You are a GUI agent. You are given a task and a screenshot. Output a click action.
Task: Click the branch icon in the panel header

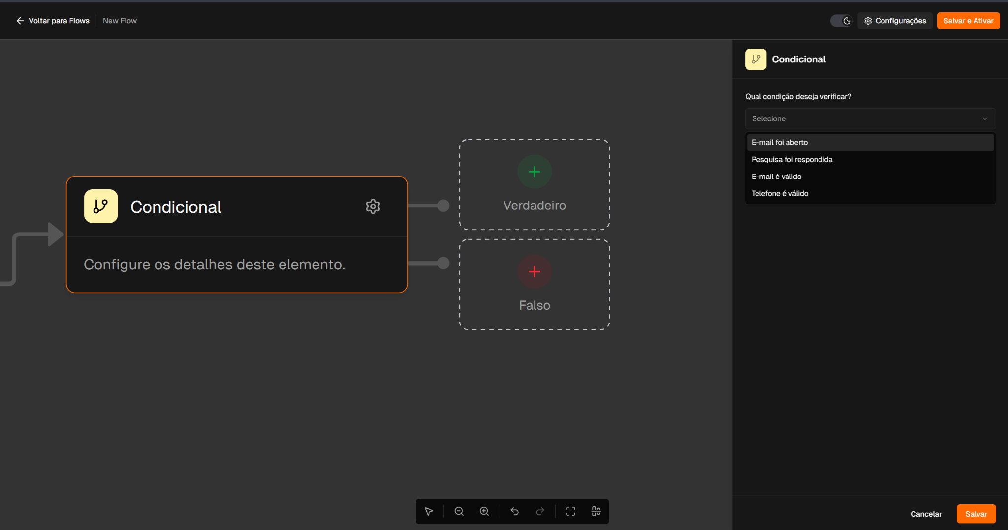[x=756, y=59]
